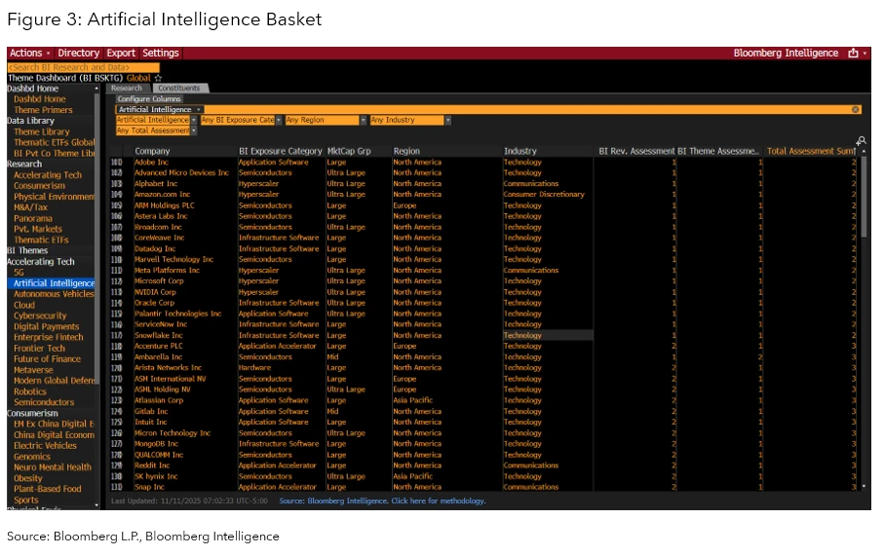Click the share/export icon beside Bloomberg Intelligence
This screenshot has width=884, height=556.
pos(853,53)
